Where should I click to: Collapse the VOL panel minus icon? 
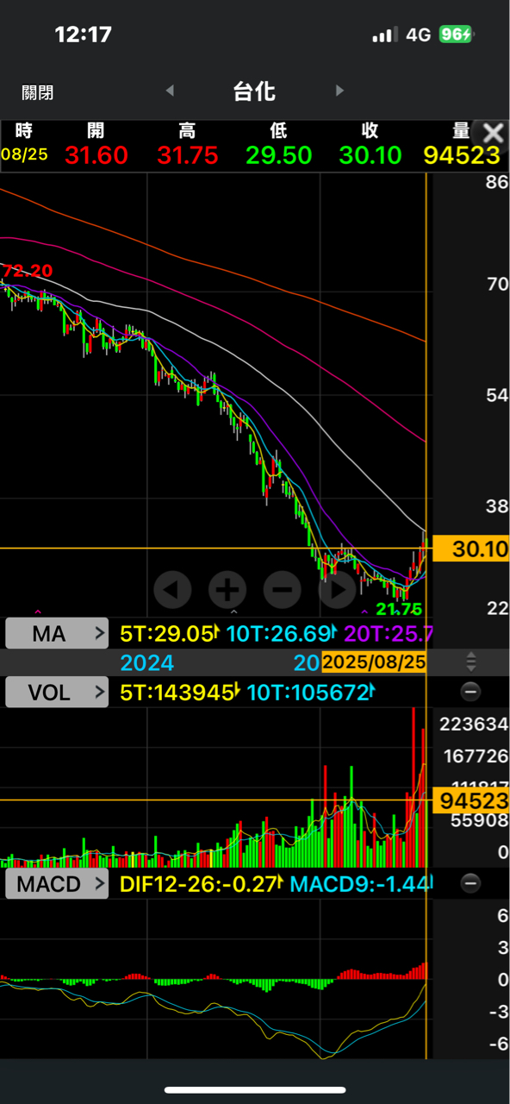click(470, 692)
